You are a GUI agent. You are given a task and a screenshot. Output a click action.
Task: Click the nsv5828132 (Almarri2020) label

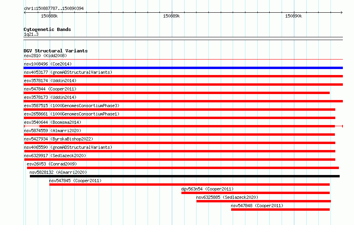click(x=58, y=172)
